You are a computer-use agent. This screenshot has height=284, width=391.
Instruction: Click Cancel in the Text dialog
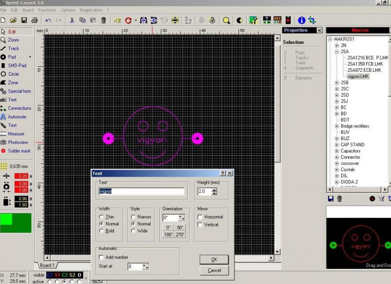click(214, 270)
